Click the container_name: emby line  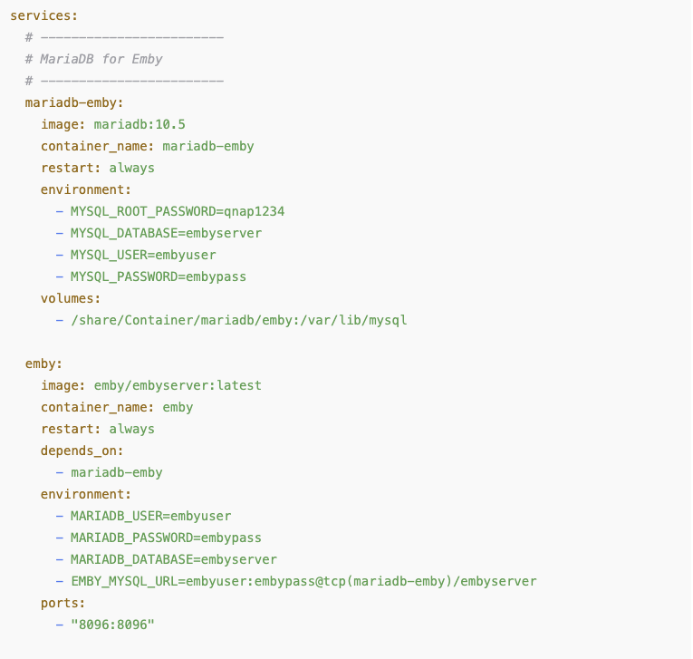tap(117, 407)
